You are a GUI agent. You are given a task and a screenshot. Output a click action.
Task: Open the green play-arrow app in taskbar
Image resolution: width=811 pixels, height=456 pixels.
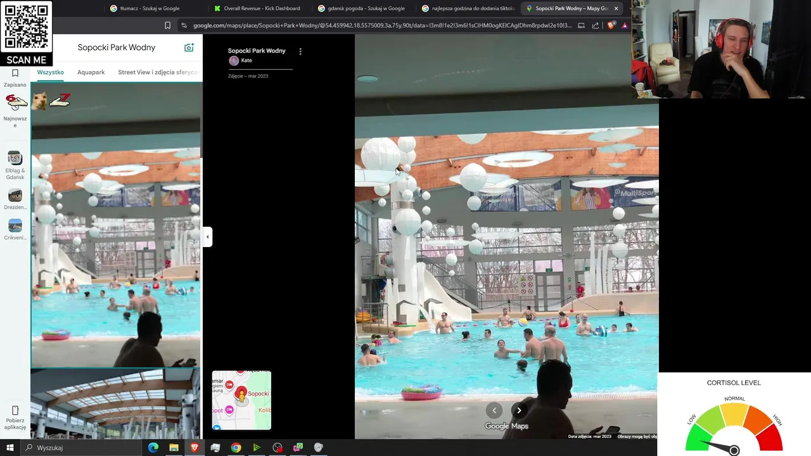tap(257, 448)
